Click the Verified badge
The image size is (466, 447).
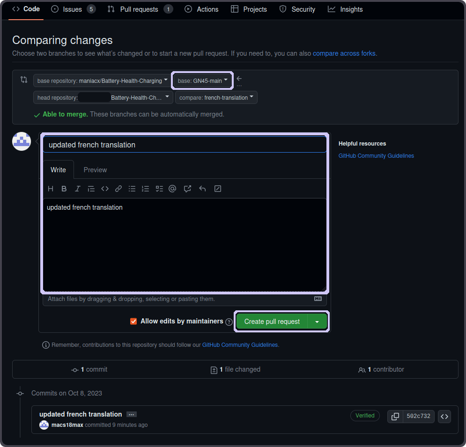click(365, 416)
